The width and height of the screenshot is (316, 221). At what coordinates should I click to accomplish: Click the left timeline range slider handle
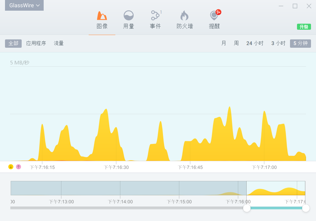(247, 208)
